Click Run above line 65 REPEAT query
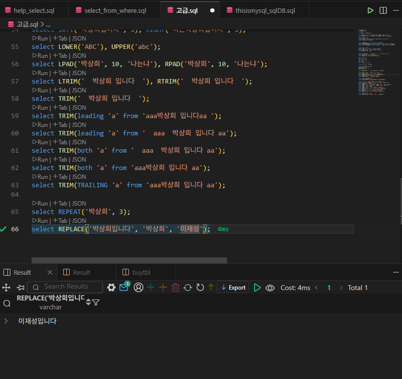Viewport: 402px width, 379px height. [40, 204]
